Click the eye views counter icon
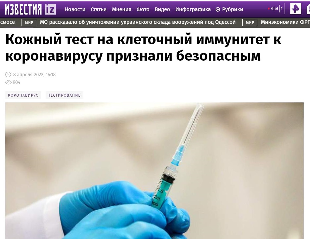Viewport: 310px width, 239px height. (8, 82)
